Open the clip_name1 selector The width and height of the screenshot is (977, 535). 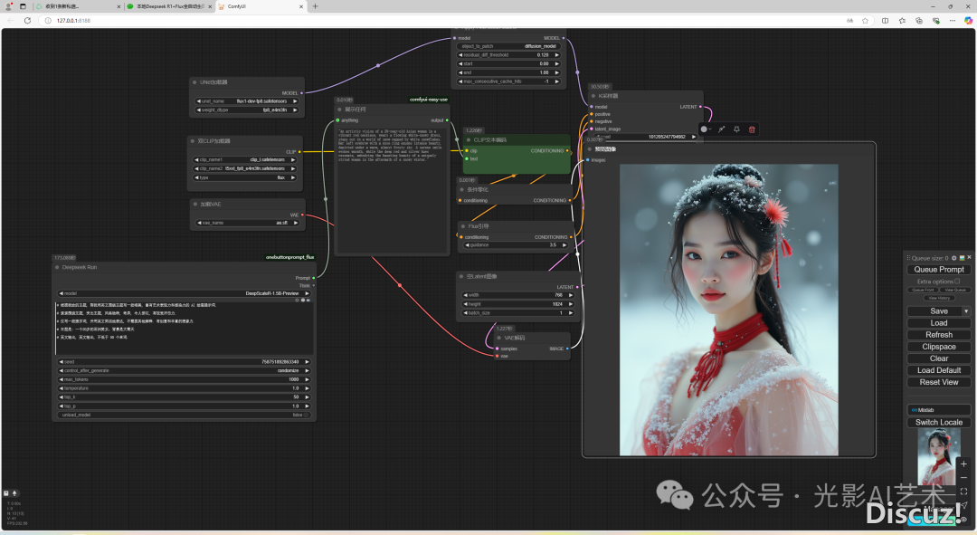point(245,159)
